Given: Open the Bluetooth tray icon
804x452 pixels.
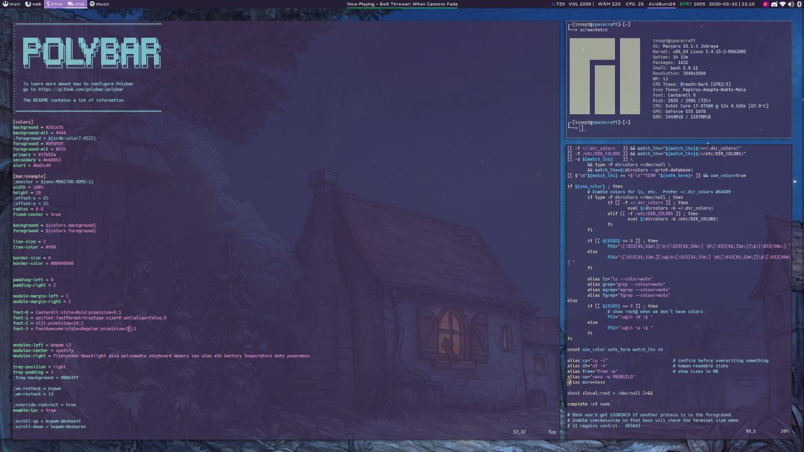Looking at the screenshot, I should click(x=798, y=4).
